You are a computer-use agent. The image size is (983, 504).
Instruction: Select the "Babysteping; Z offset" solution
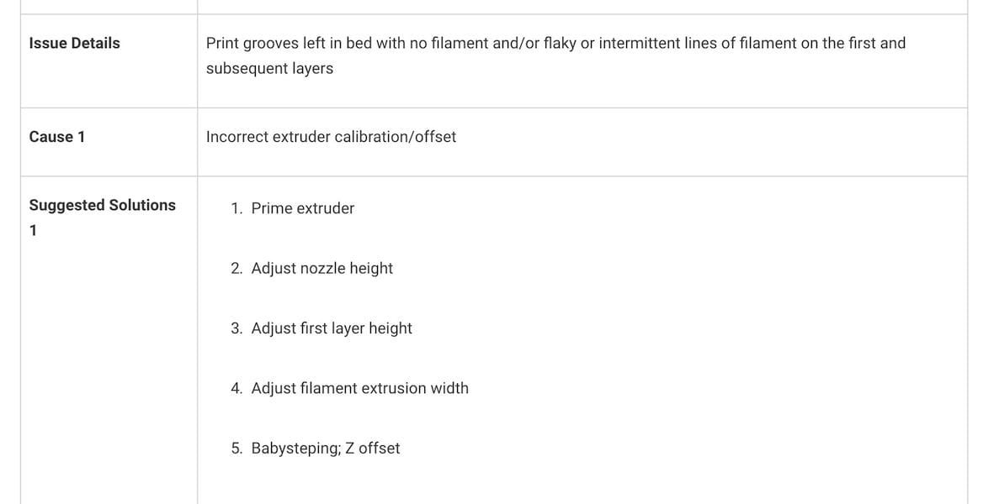coord(325,449)
